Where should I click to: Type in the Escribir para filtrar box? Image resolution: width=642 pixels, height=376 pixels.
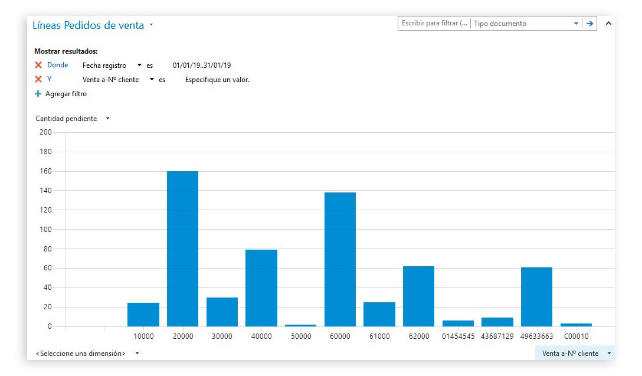[434, 24]
